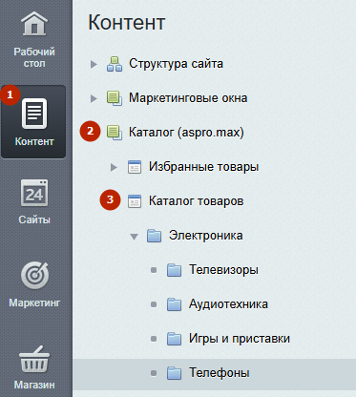The width and height of the screenshot is (356, 397).
Task: Open the Рабочий стол home icon
Action: point(34,23)
